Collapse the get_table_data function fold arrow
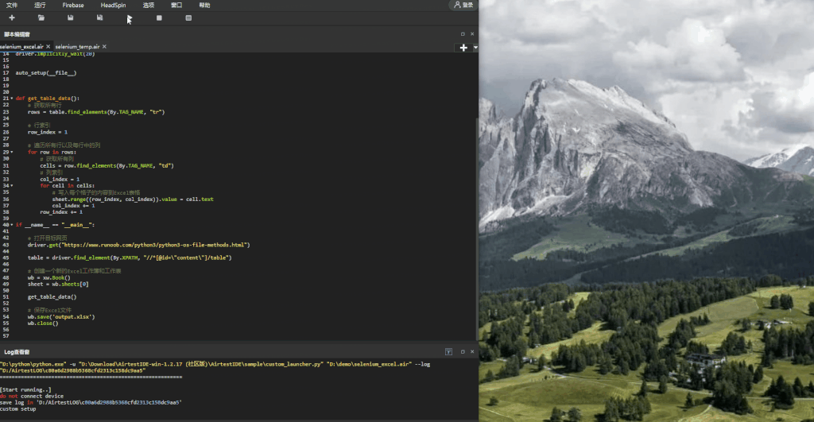This screenshot has height=422, width=814. [x=11, y=98]
